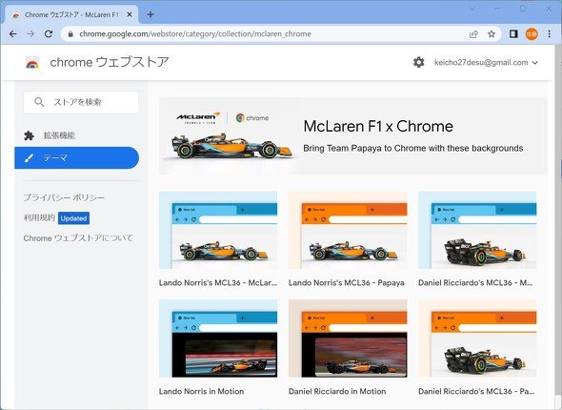Open Chrome ウェブストアについて link
The width and height of the screenshot is (562, 410).
[78, 238]
